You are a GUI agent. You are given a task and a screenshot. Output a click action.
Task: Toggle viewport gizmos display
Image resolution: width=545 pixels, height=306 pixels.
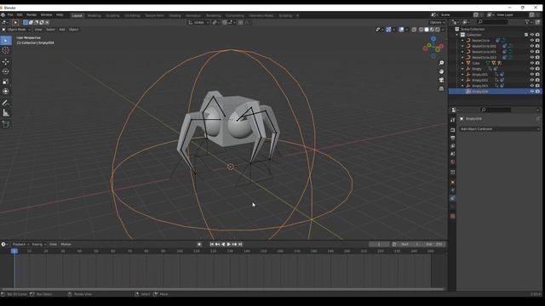388,30
